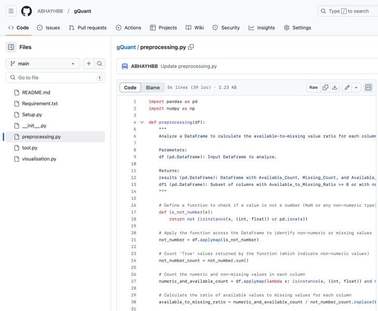This screenshot has width=378, height=311.
Task: Collapse the Files side panel
Action: pos(11,47)
